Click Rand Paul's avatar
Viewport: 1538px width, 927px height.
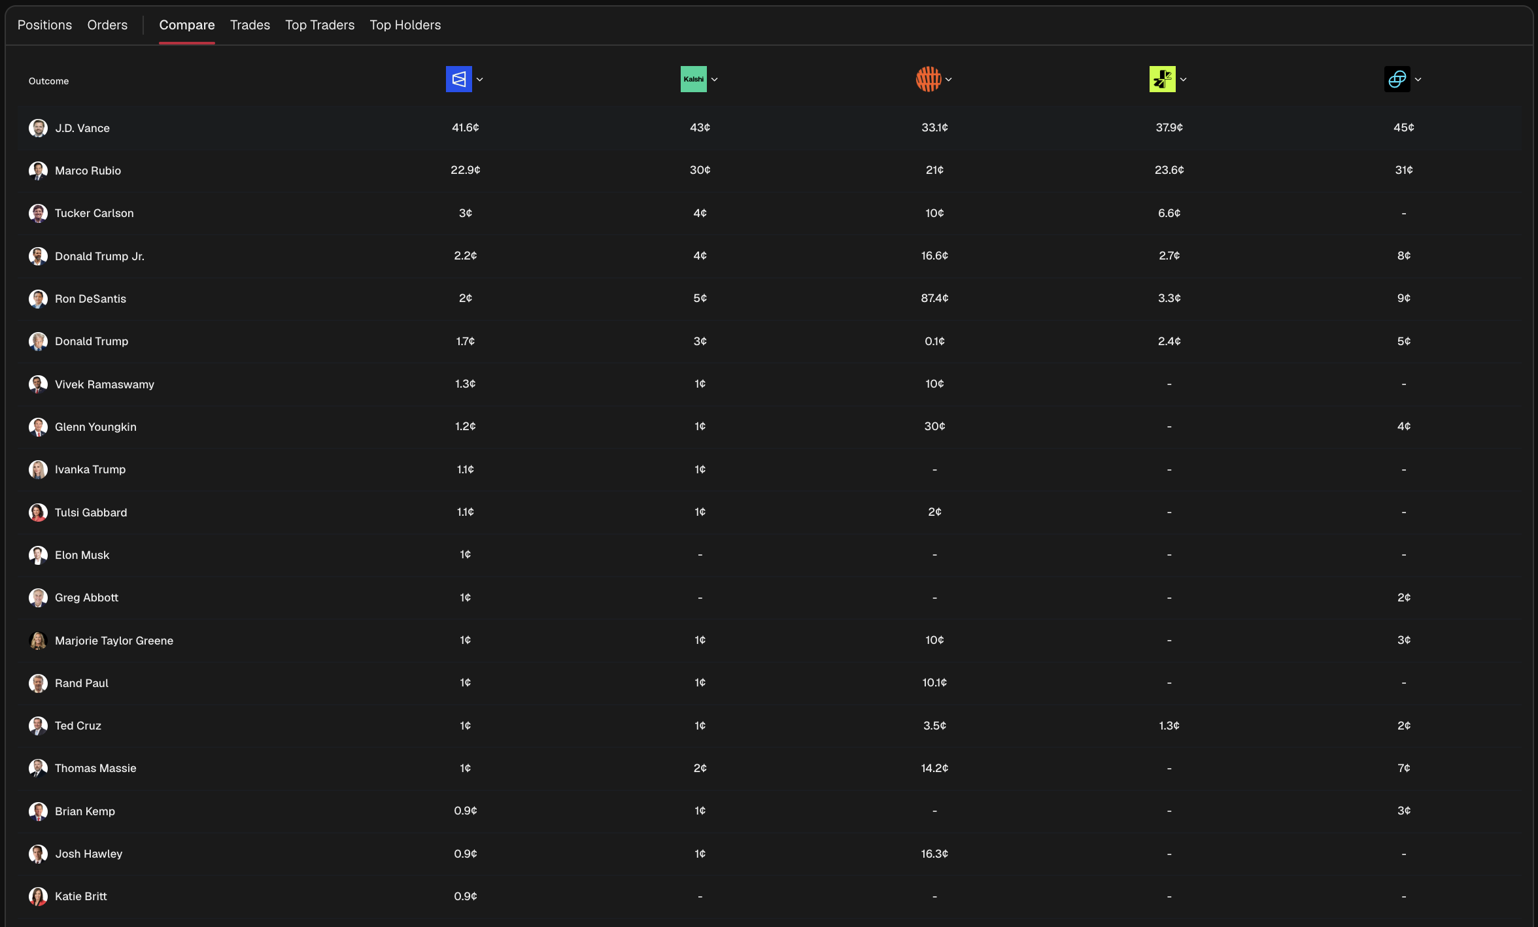click(38, 683)
